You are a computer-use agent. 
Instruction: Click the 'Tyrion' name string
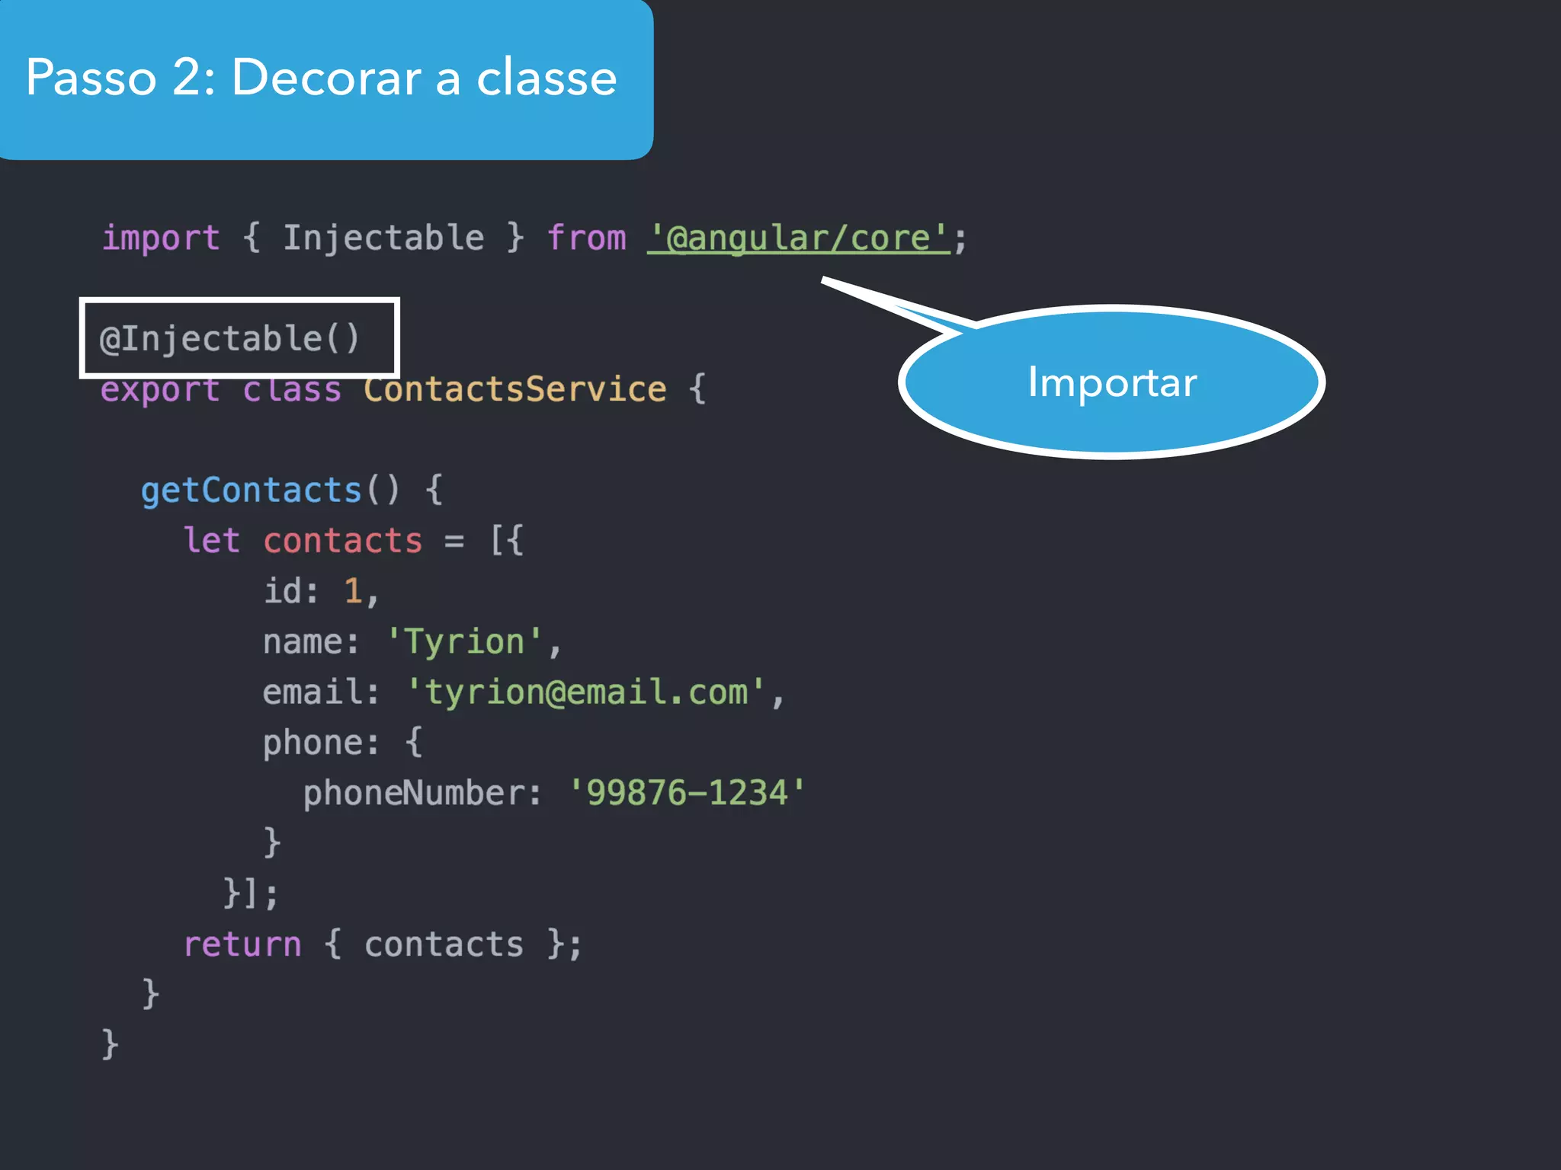(464, 641)
